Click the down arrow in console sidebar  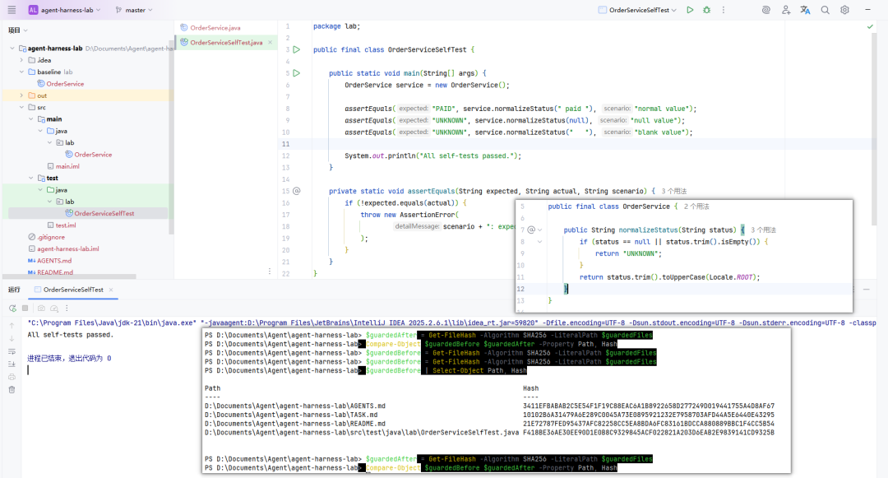[12, 339]
